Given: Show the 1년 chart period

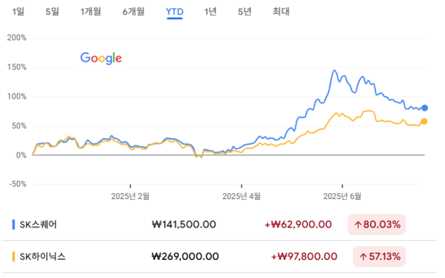Looking at the screenshot, I should 210,12.
